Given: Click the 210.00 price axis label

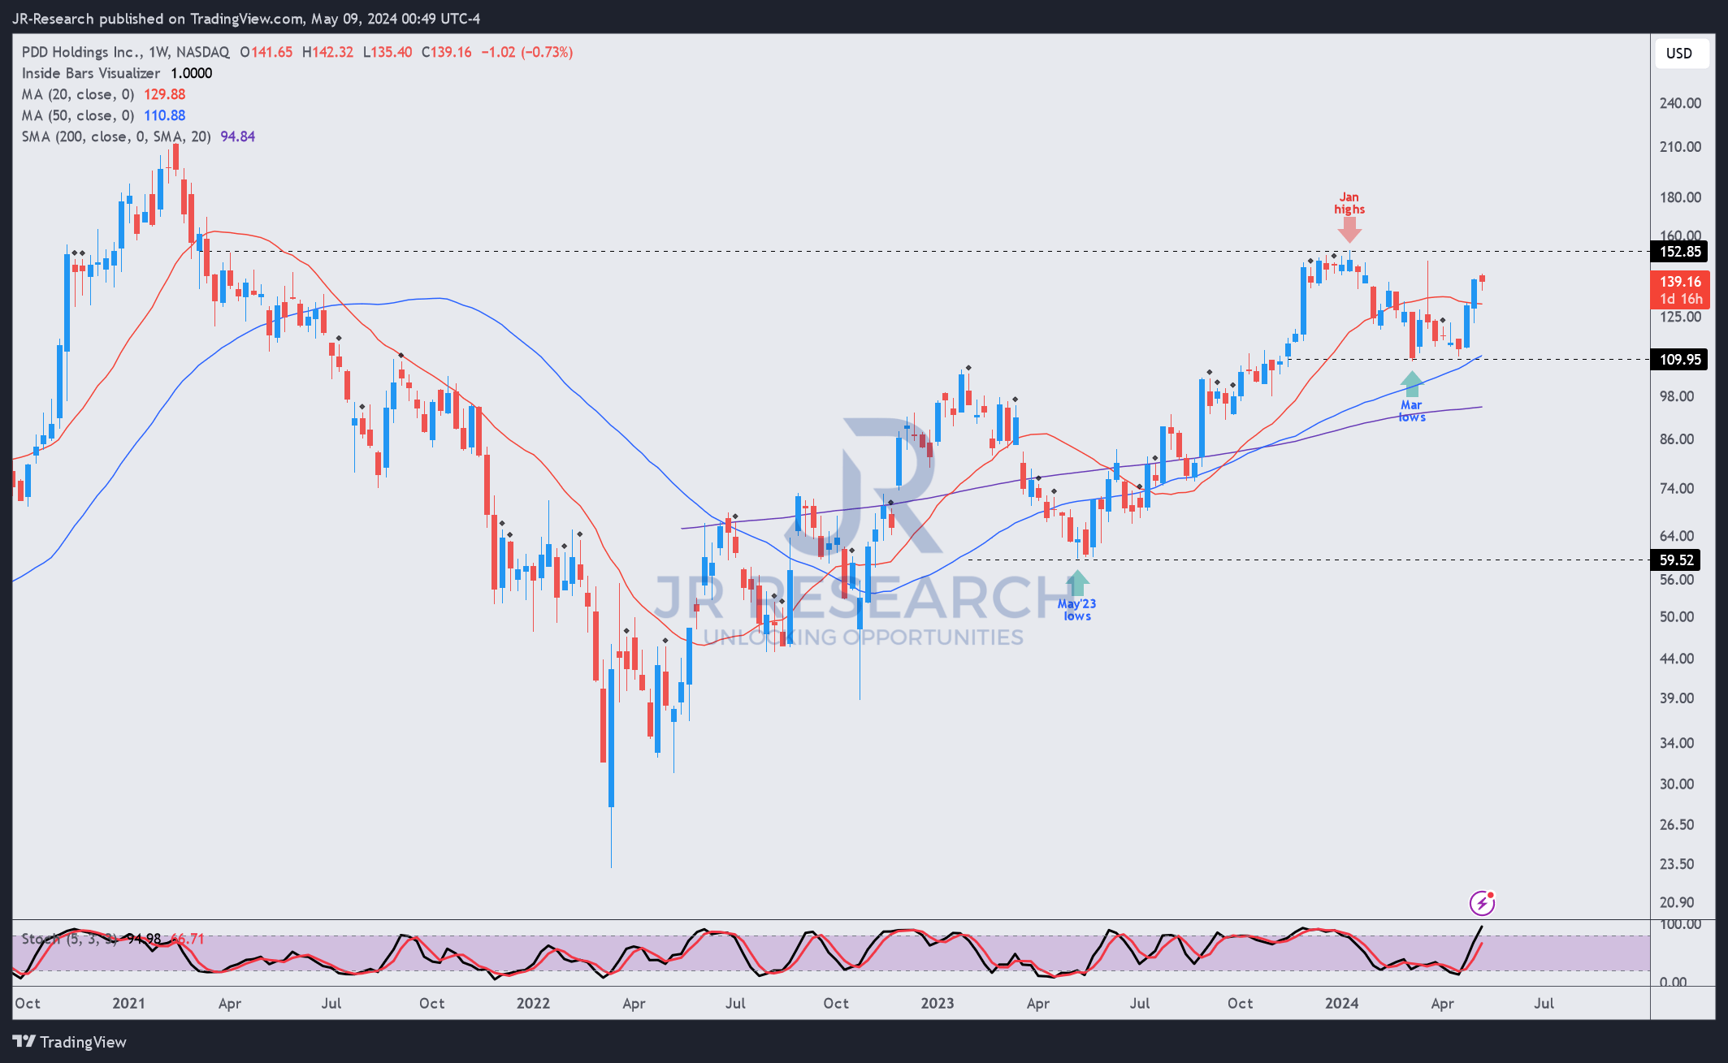Looking at the screenshot, I should [x=1680, y=147].
